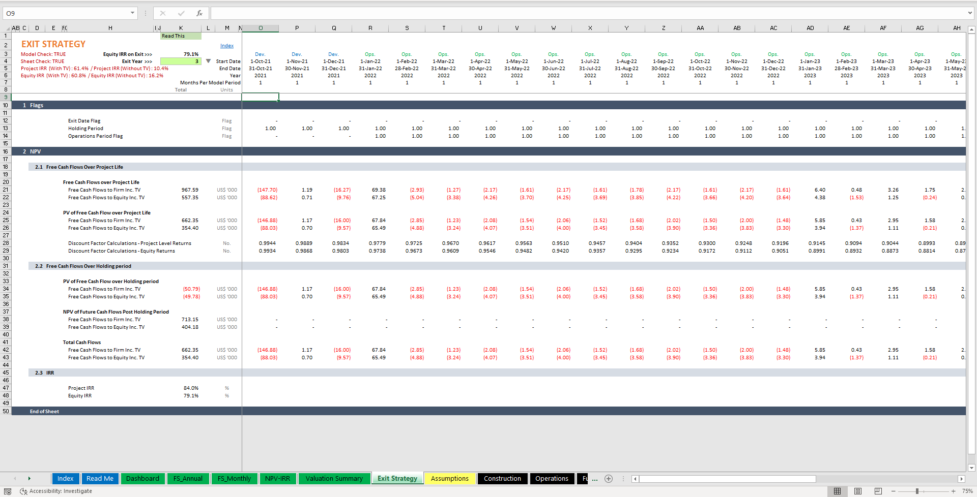977x497 pixels.
Task: Click the macro recording icon in the status bar
Action: 8,491
